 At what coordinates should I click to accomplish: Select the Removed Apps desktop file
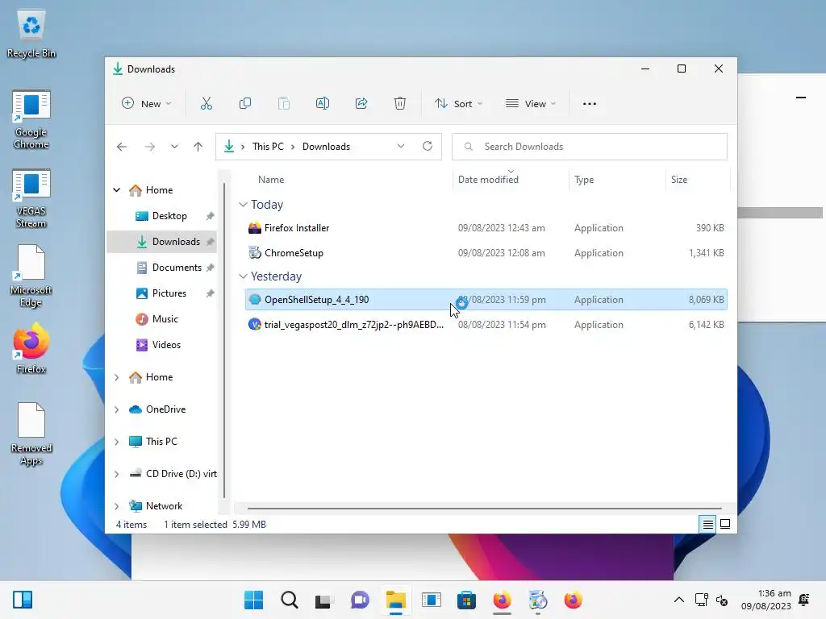point(31,434)
